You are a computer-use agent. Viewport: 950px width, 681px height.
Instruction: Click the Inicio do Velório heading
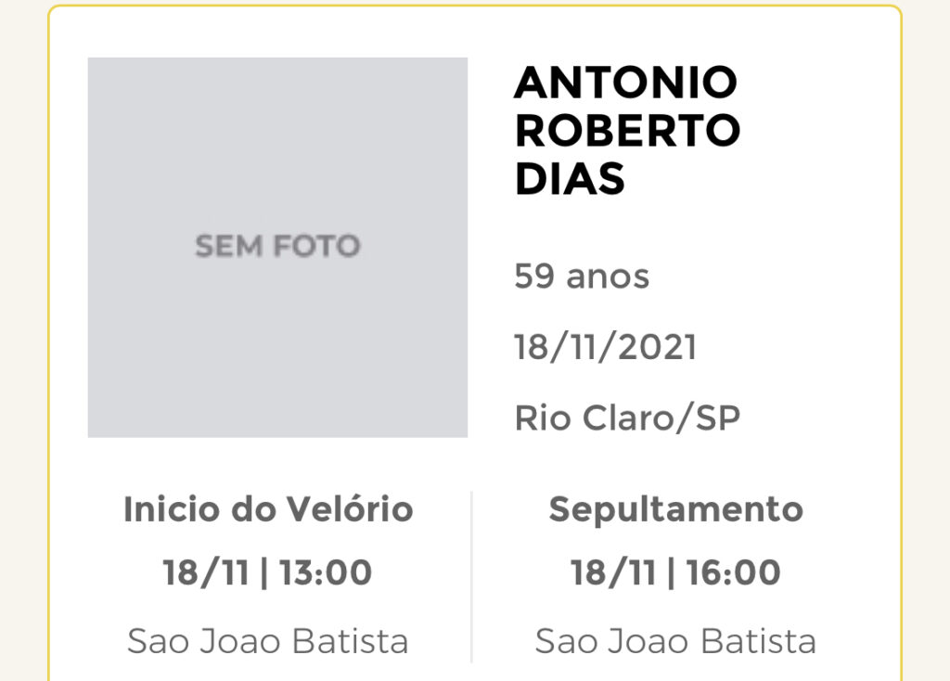[x=268, y=509]
